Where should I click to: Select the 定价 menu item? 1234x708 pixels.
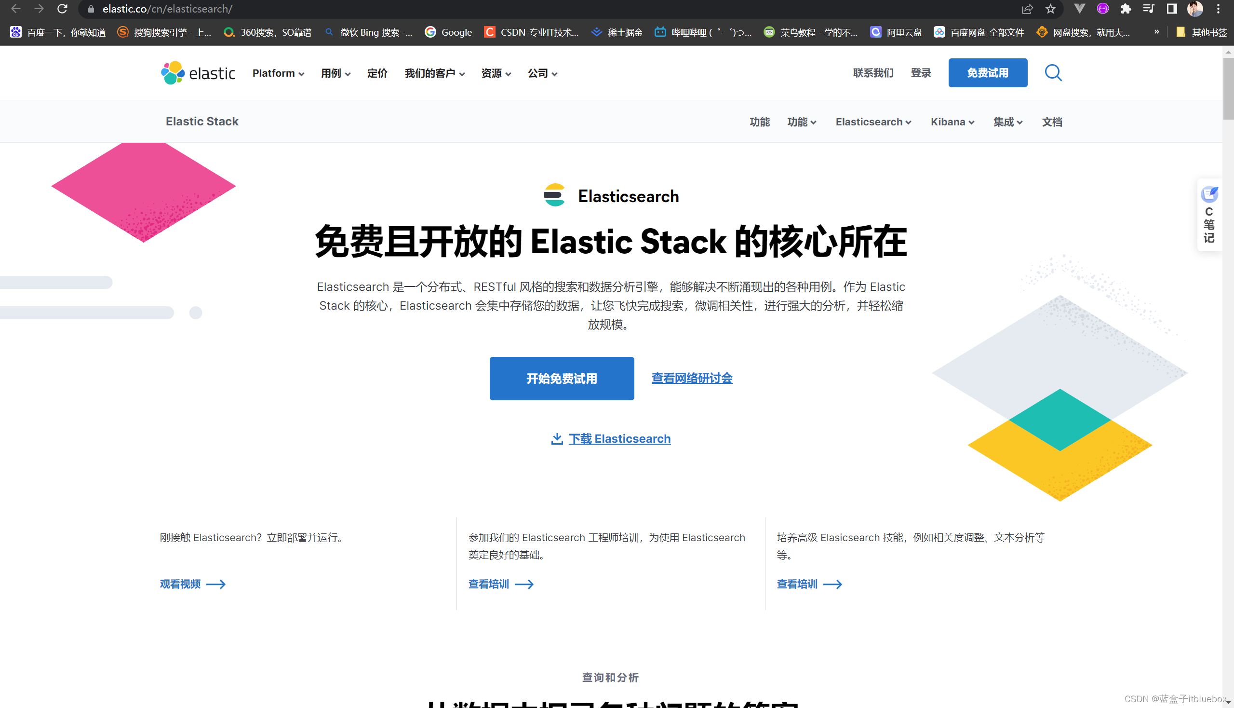(x=376, y=73)
